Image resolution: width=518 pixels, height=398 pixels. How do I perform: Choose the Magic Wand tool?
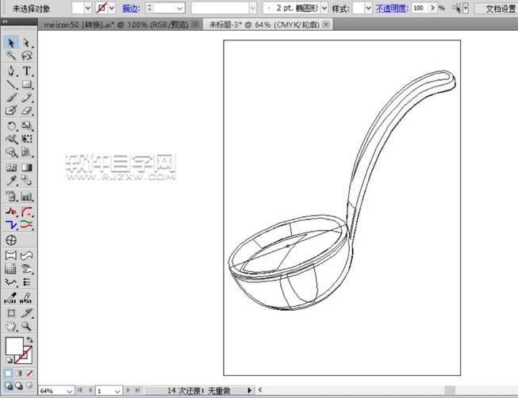pos(12,56)
